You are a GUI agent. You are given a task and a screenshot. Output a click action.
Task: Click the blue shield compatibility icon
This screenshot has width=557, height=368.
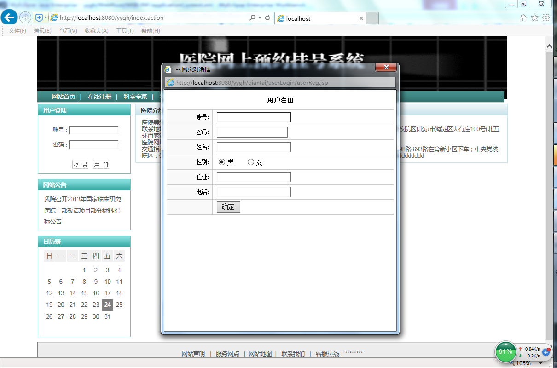point(39,17)
